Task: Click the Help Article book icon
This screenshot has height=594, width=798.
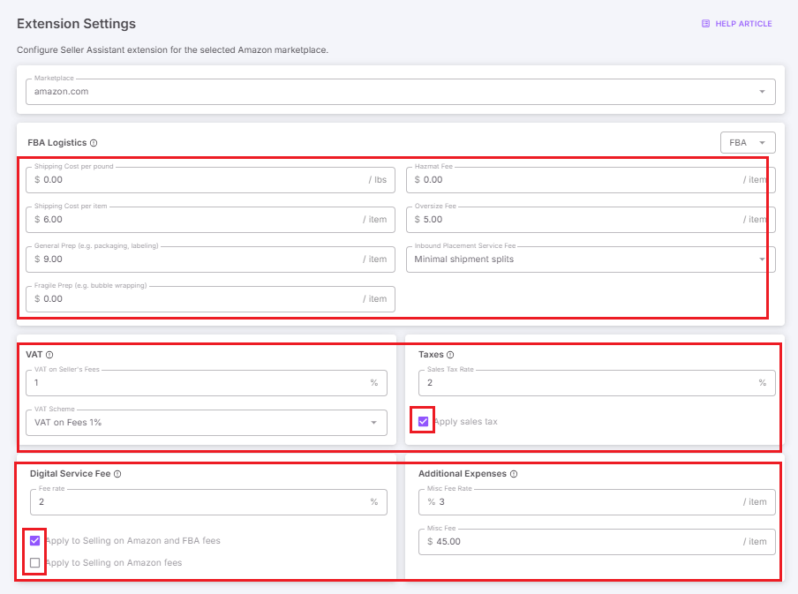Action: (x=705, y=24)
